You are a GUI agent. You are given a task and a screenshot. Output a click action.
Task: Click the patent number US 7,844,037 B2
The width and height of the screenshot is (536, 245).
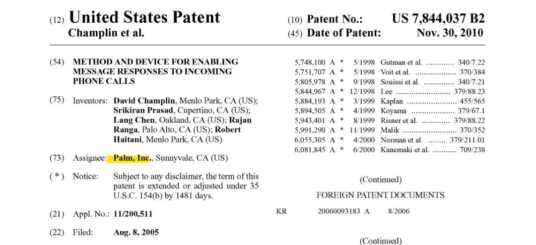438,19
